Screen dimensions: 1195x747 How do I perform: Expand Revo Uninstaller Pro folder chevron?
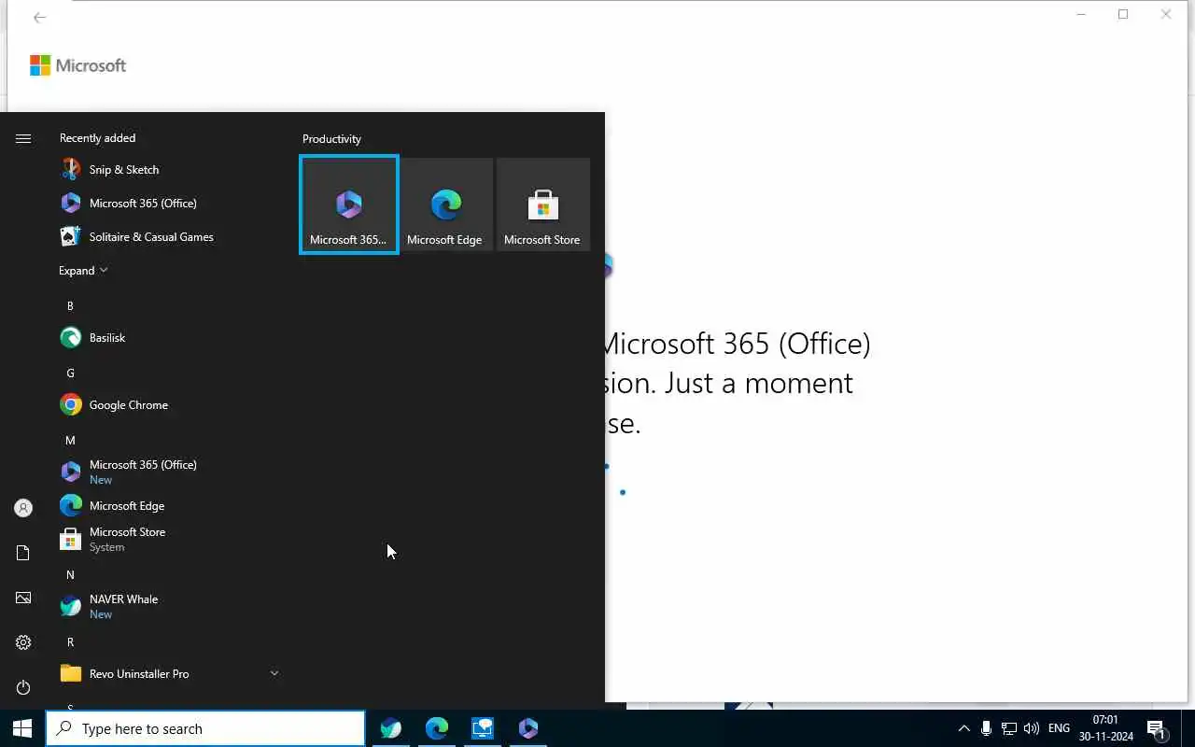coord(274,673)
